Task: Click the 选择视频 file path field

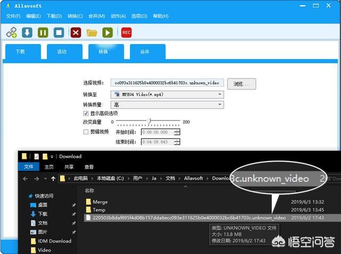Action: coord(167,83)
